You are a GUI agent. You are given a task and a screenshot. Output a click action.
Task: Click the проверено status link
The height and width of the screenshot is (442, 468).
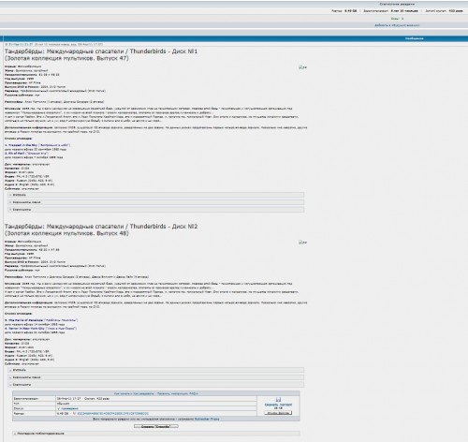69,408
